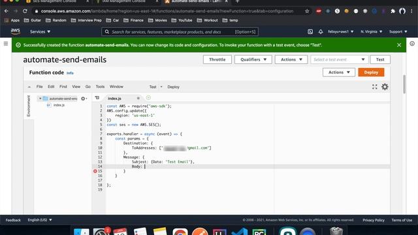Open the File menu in editor
418x235 pixels.
39,87
